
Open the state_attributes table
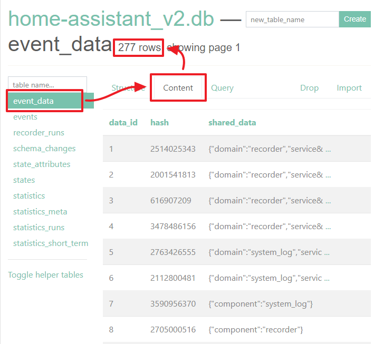42,164
